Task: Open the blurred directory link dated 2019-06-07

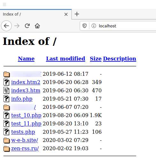Action: (x=24, y=107)
